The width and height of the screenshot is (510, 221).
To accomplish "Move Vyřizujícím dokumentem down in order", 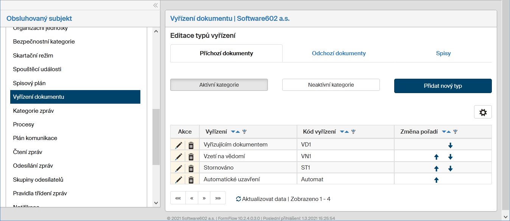I will 450,145.
